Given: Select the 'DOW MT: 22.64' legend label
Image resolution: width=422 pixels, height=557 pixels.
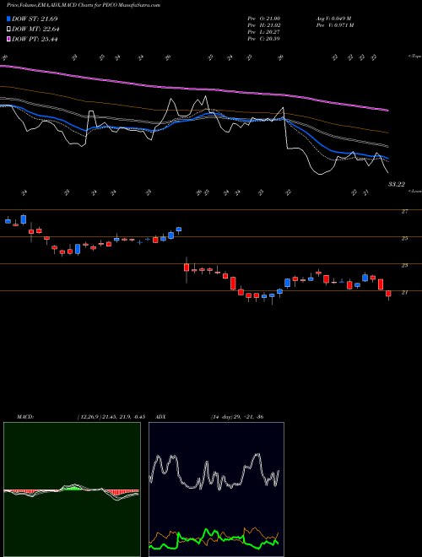Looking at the screenshot, I should 35,30.
